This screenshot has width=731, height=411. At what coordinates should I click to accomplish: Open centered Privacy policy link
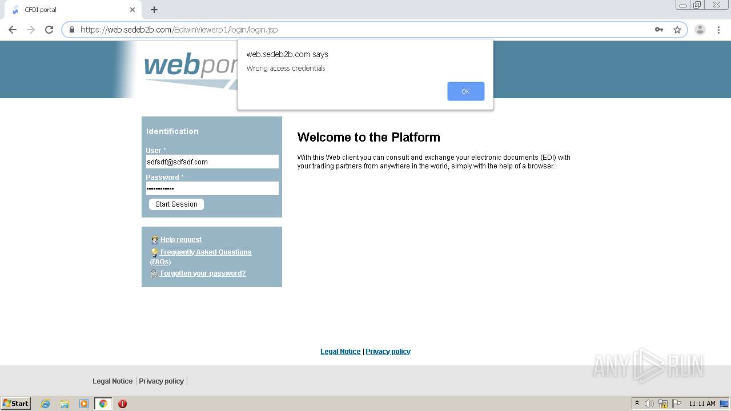(388, 352)
